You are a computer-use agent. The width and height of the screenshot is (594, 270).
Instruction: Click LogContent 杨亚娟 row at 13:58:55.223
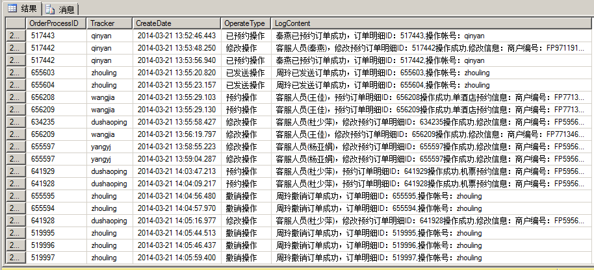tap(432, 147)
